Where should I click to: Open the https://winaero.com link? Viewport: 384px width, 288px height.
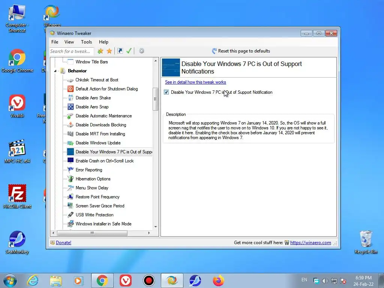(x=310, y=243)
